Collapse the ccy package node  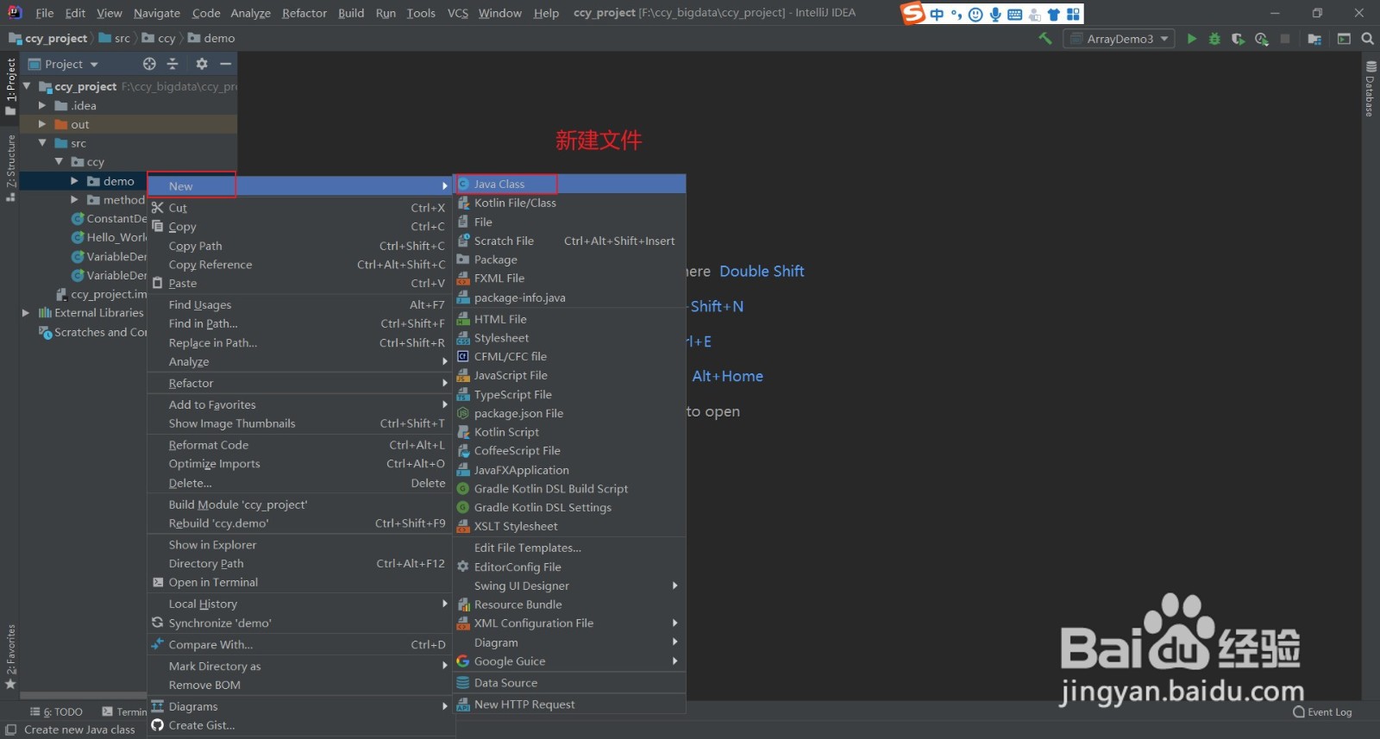(59, 162)
